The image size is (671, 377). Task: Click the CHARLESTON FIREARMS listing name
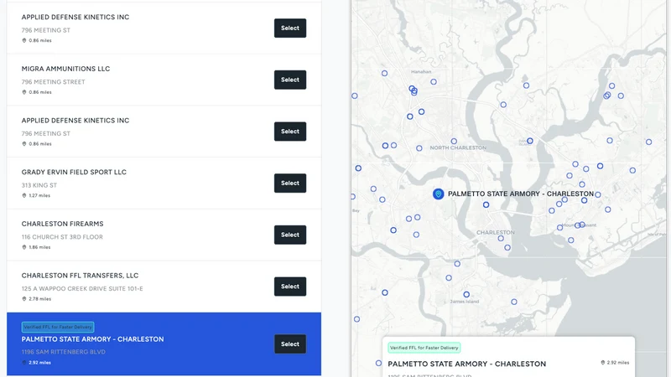(62, 224)
